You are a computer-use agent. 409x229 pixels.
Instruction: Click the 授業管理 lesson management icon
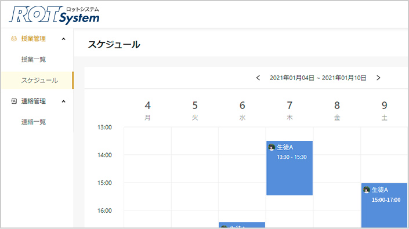(x=14, y=39)
